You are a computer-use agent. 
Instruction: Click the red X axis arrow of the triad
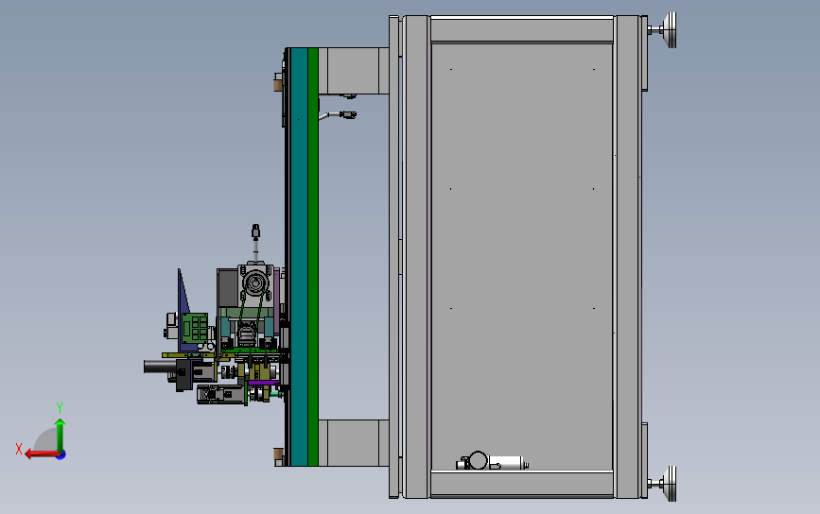tap(41, 454)
